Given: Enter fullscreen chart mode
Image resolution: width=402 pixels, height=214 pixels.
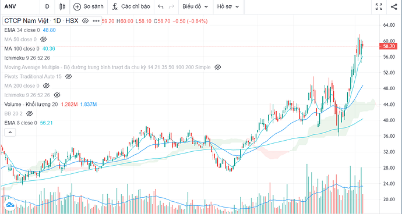Looking at the screenshot, I should [x=379, y=6].
